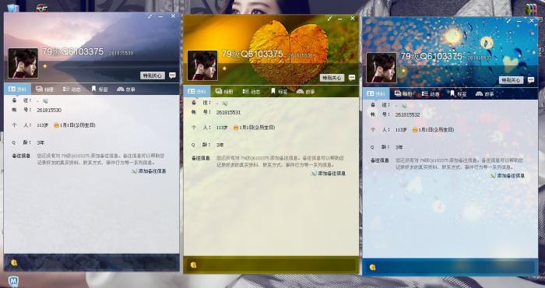Click 1月1日(公历生日) text in window 261815532

[x=436, y=129]
